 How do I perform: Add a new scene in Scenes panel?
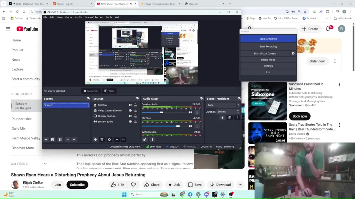click(x=46, y=140)
